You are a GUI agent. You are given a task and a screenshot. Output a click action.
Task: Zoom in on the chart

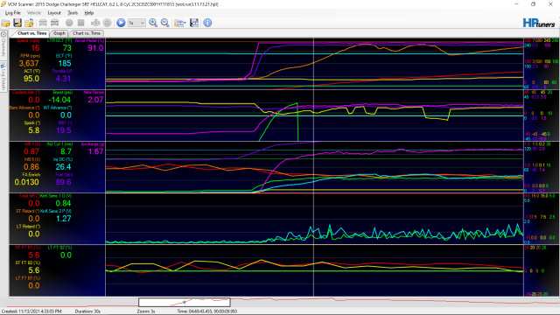click(153, 23)
